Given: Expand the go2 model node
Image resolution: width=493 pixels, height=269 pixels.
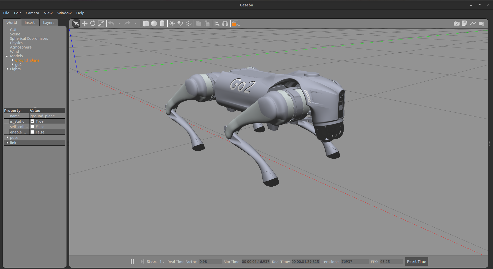Looking at the screenshot, I should [12, 64].
